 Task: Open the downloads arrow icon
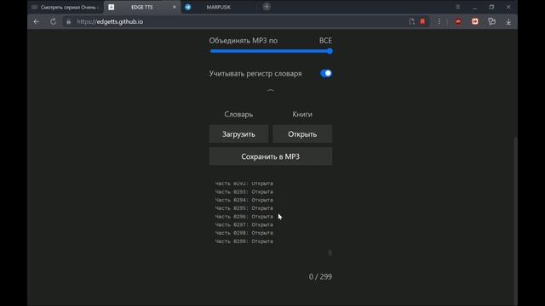tap(508, 22)
